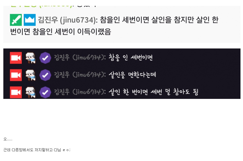Click red camera icon beside '참을 인 세번이면'
This screenshot has height=161, width=243.
[x=16, y=58]
